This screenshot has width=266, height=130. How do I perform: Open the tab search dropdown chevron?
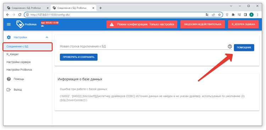pos(231,6)
